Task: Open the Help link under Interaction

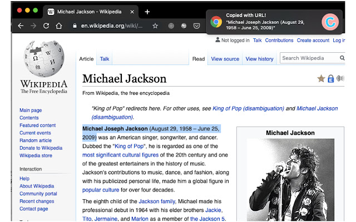Action: click(24, 179)
